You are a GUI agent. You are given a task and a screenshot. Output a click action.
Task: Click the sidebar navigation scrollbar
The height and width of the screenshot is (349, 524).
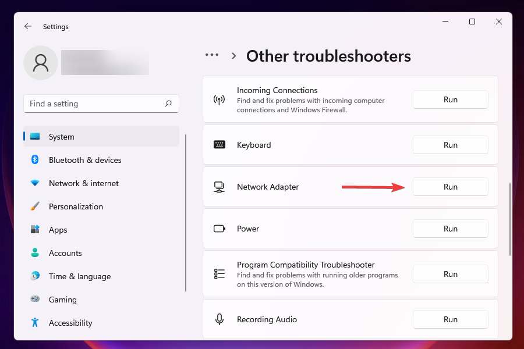(x=186, y=213)
